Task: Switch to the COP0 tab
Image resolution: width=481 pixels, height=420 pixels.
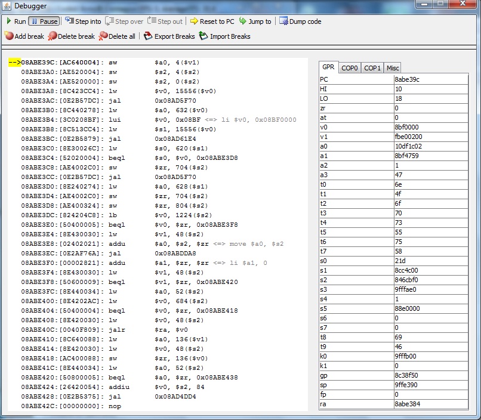Action: coord(350,68)
